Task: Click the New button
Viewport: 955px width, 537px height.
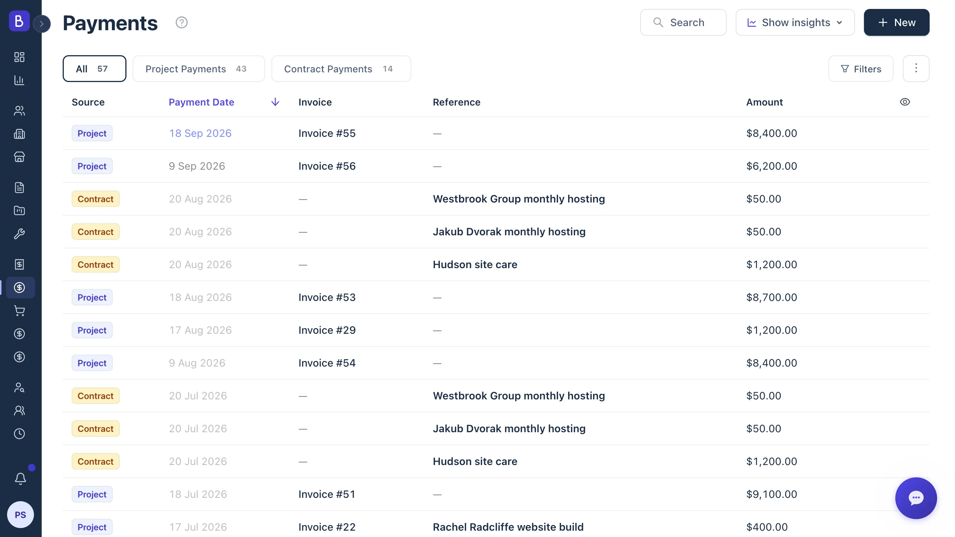Action: pos(896,22)
